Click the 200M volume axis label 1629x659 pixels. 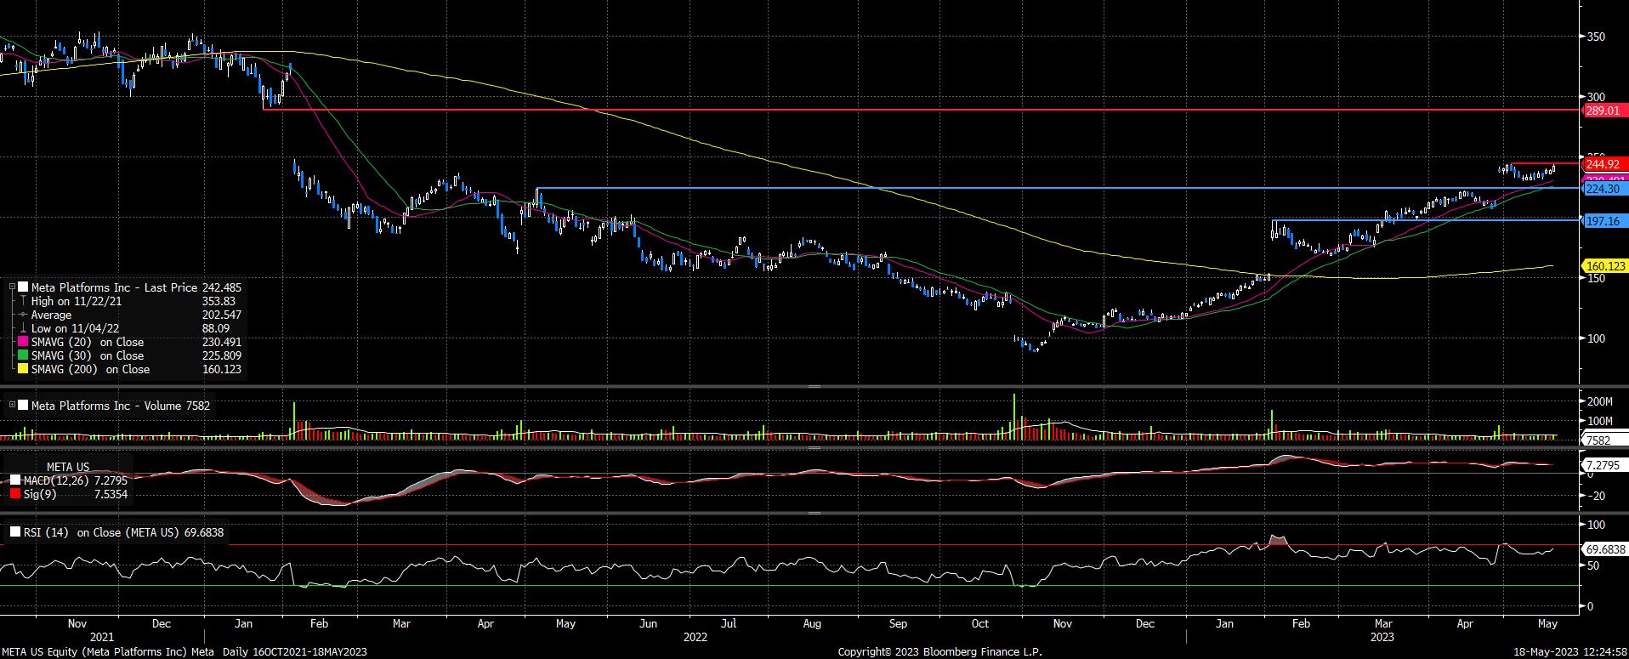[1599, 401]
